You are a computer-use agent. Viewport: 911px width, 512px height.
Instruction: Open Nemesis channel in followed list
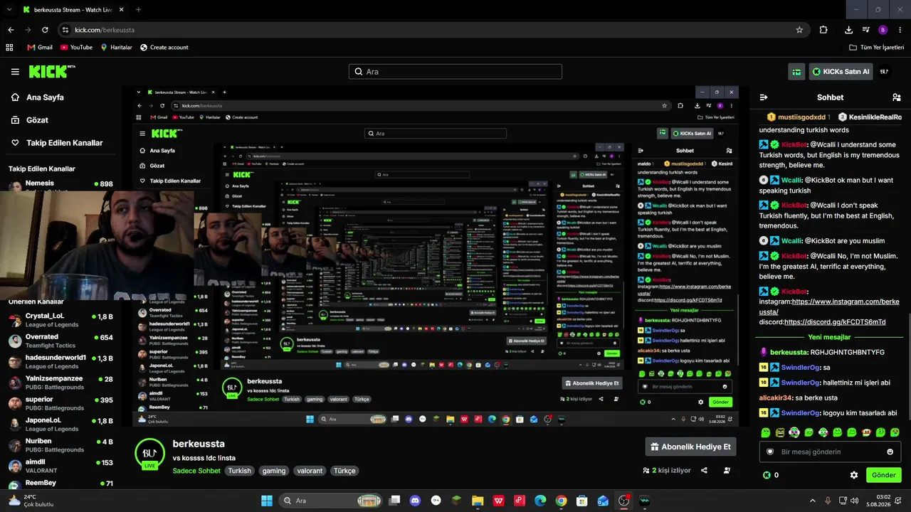point(60,183)
